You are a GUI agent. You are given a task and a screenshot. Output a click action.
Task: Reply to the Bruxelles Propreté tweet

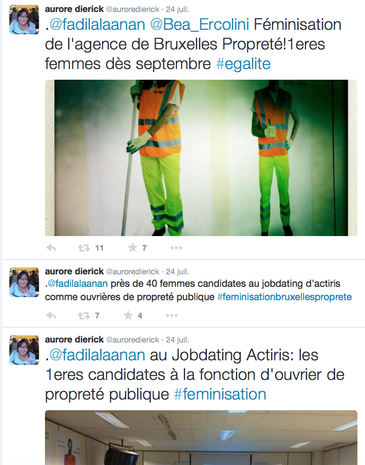coord(51,248)
